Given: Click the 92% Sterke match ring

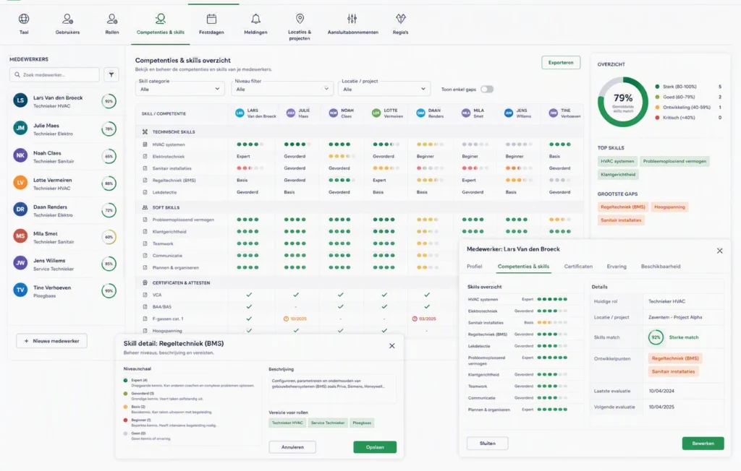Looking at the screenshot, I should 656,337.
